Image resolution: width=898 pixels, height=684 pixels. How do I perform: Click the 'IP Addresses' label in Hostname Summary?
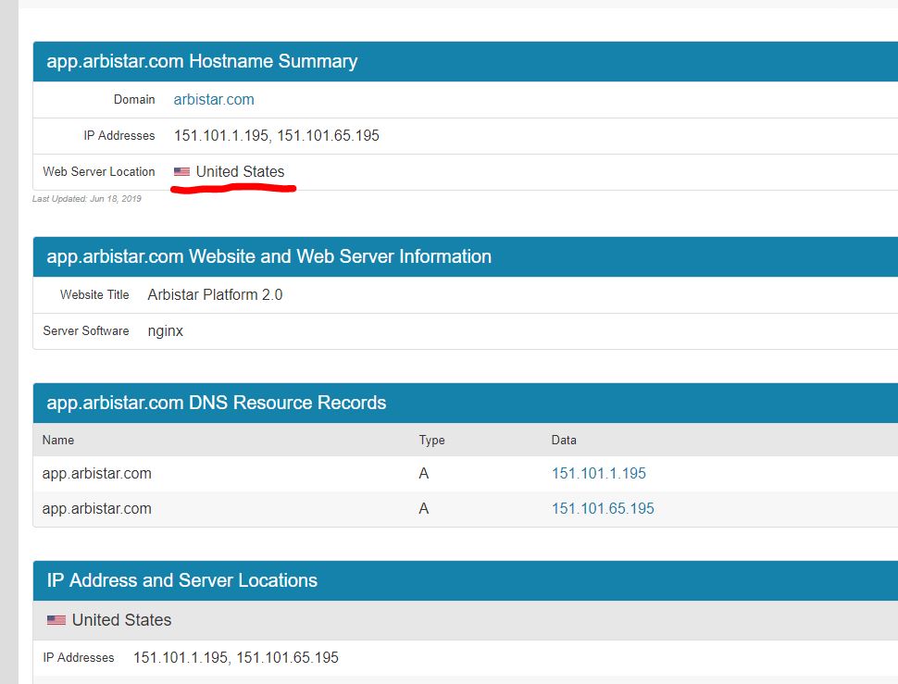pos(119,136)
